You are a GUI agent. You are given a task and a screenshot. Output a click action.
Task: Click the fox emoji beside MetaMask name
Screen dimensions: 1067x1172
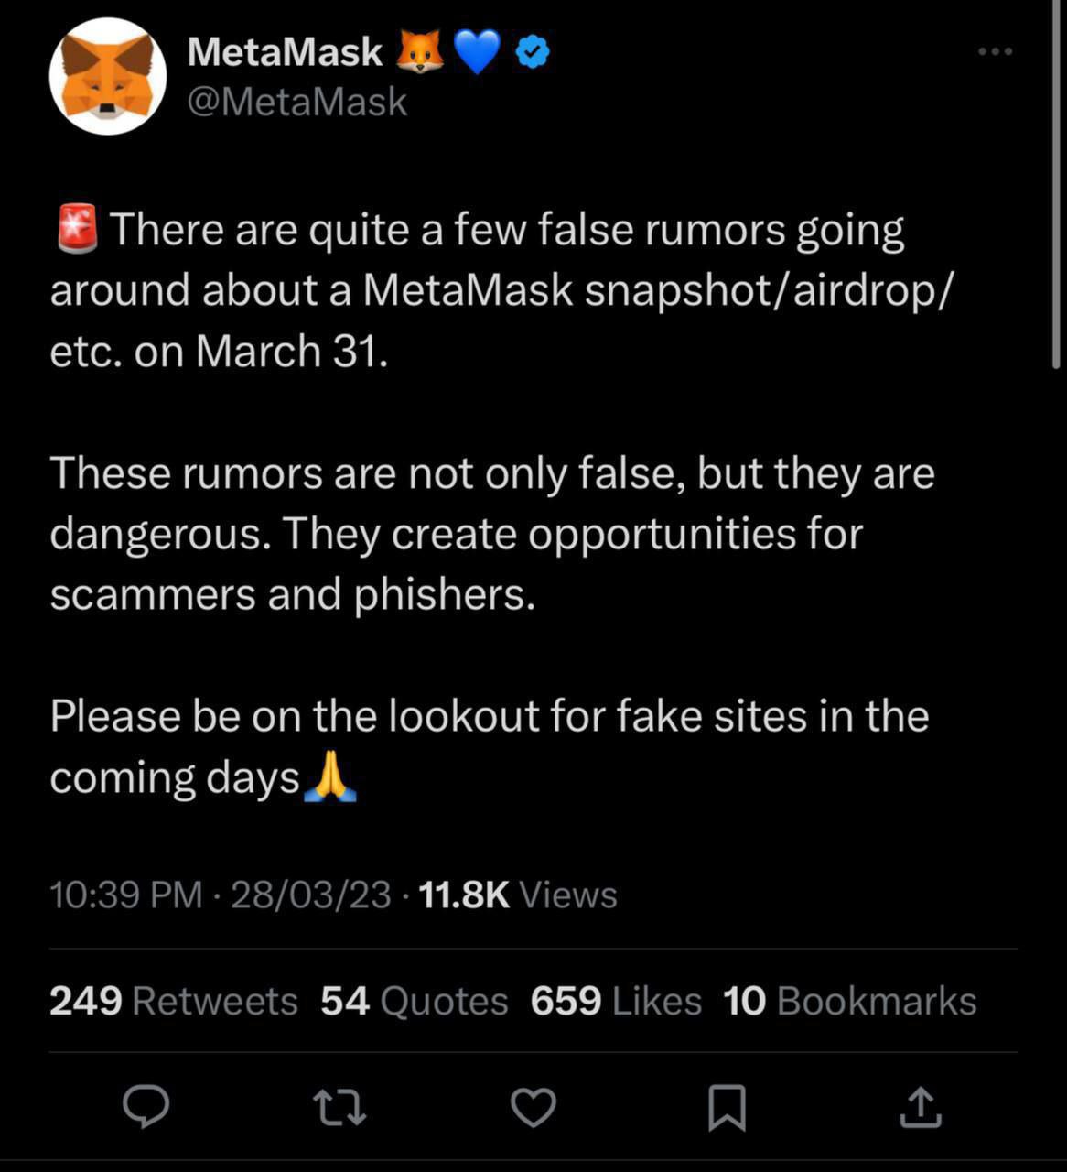click(x=420, y=51)
